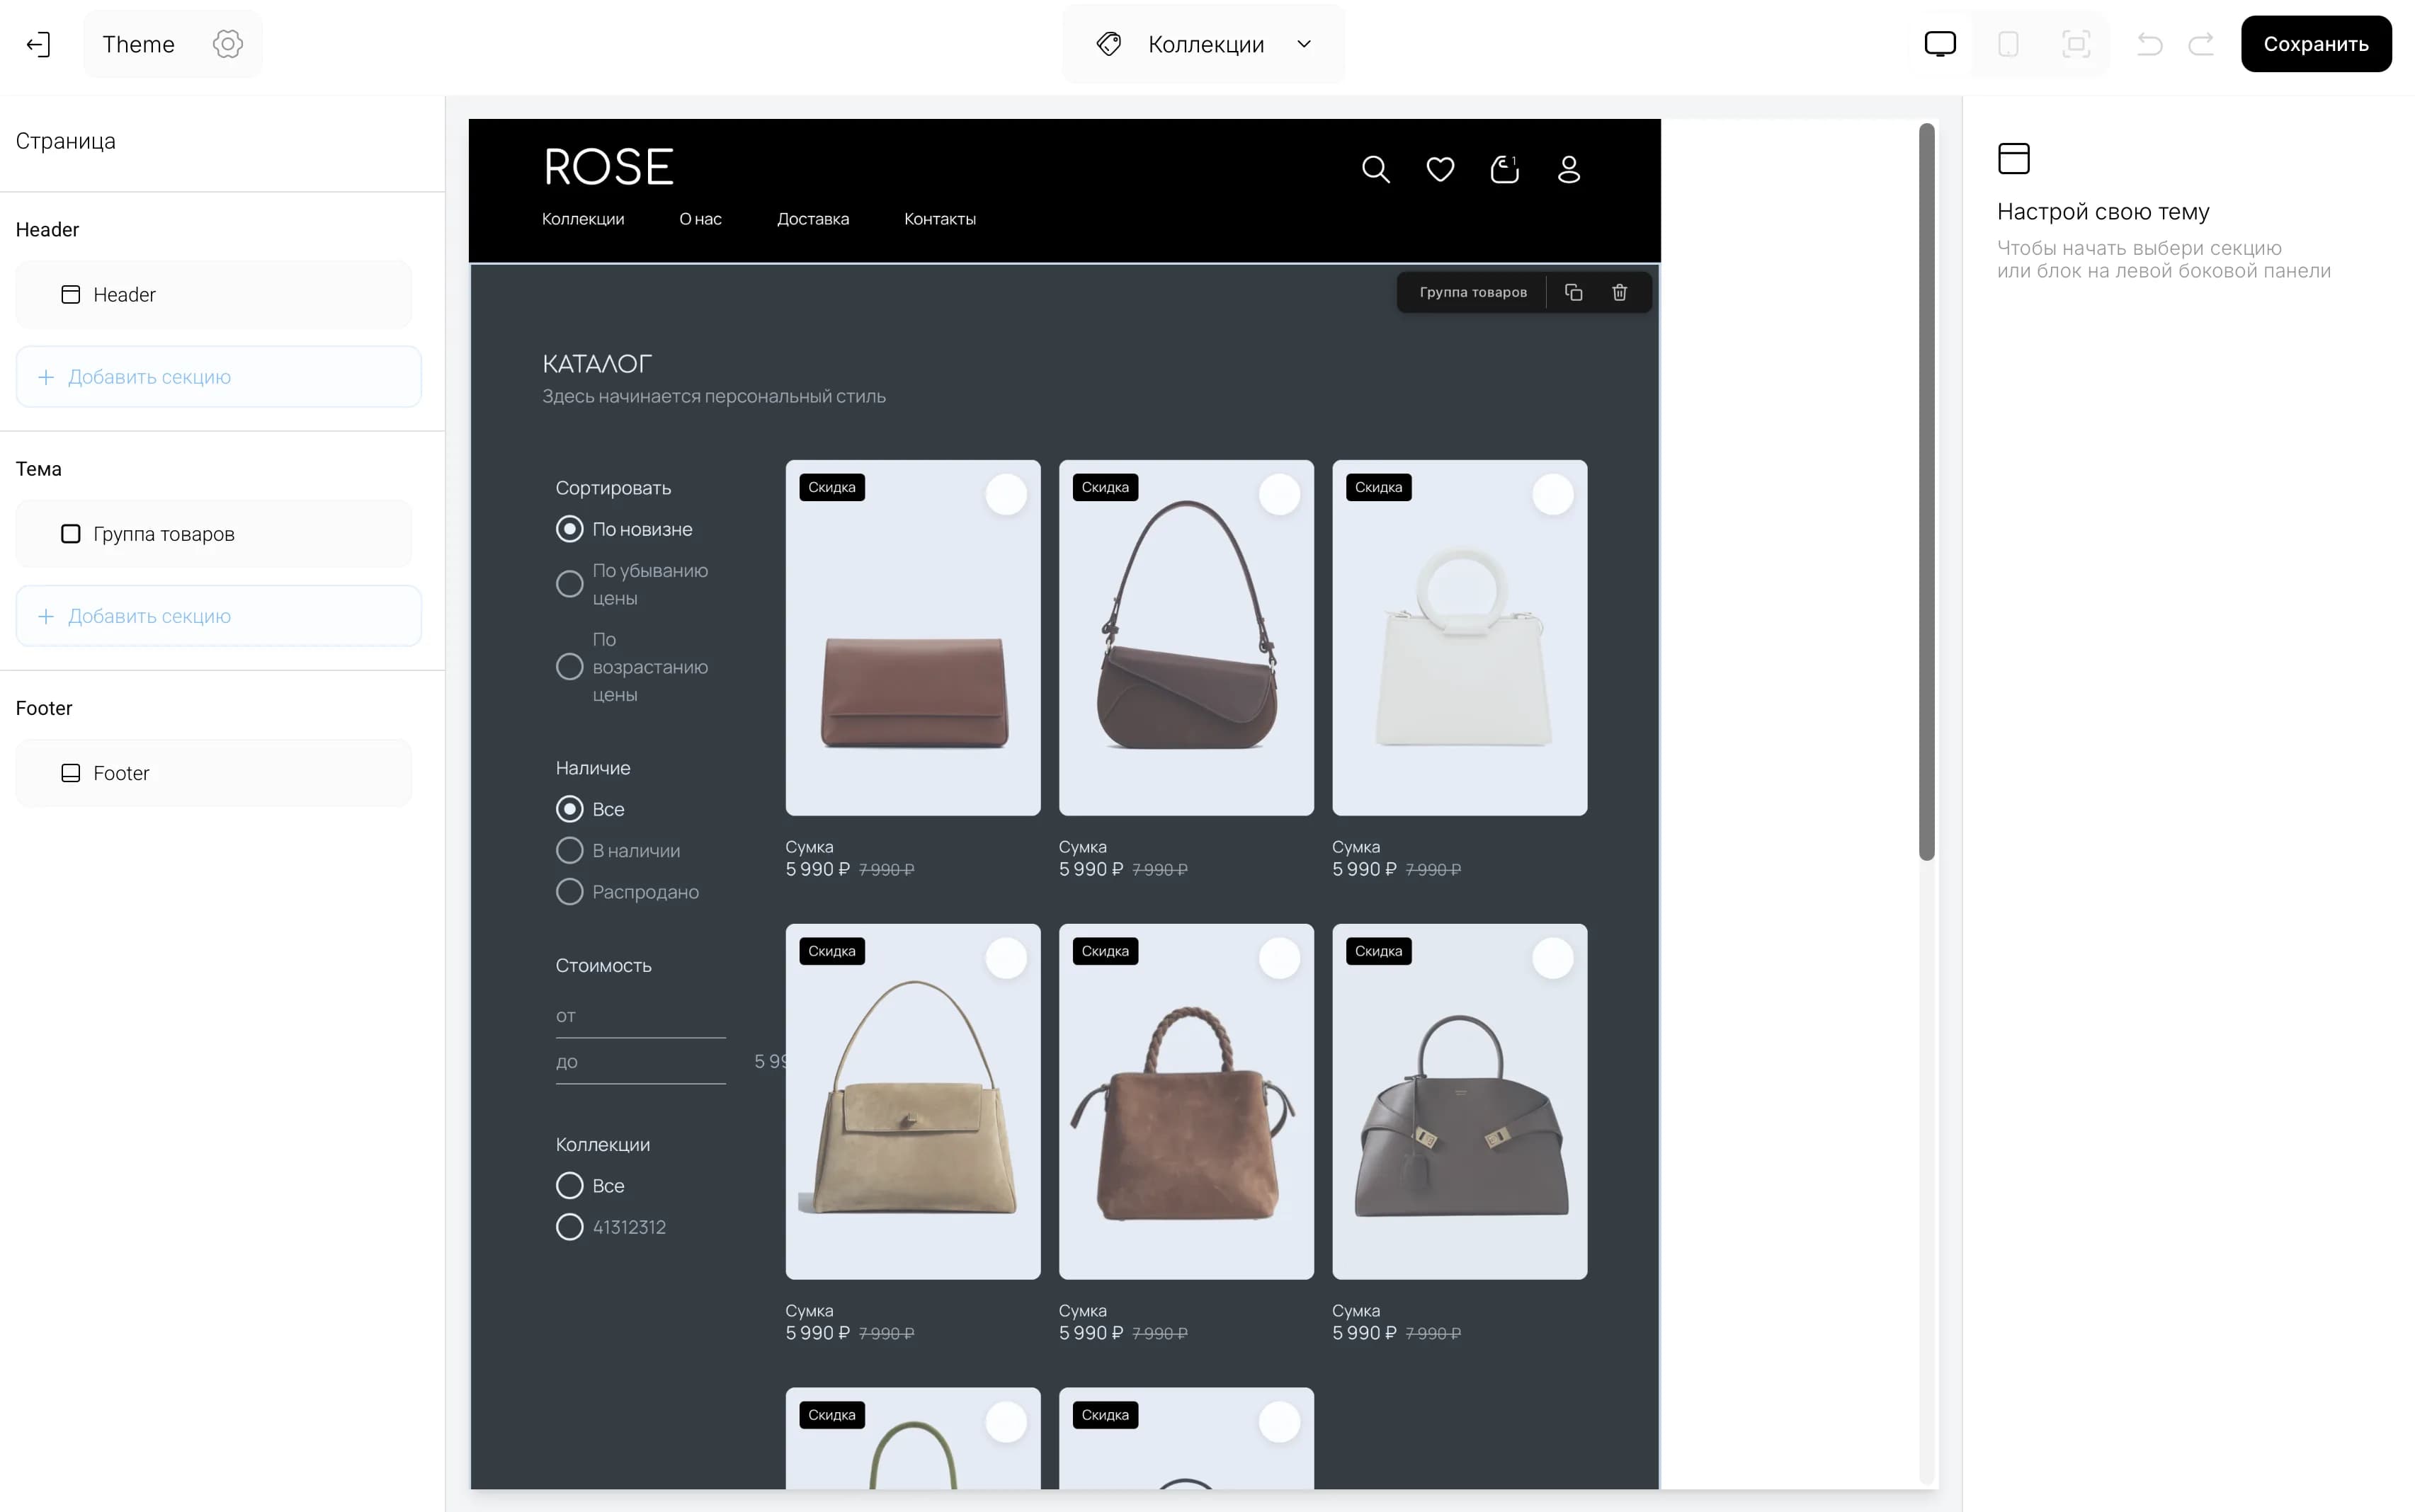Screen dimensions: 2415x1512
Task: Select collection '41312312' radio
Action: (x=569, y=1227)
